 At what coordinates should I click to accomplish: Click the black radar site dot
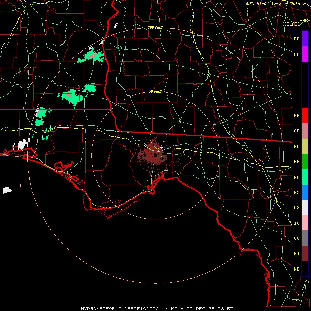tap(156, 155)
